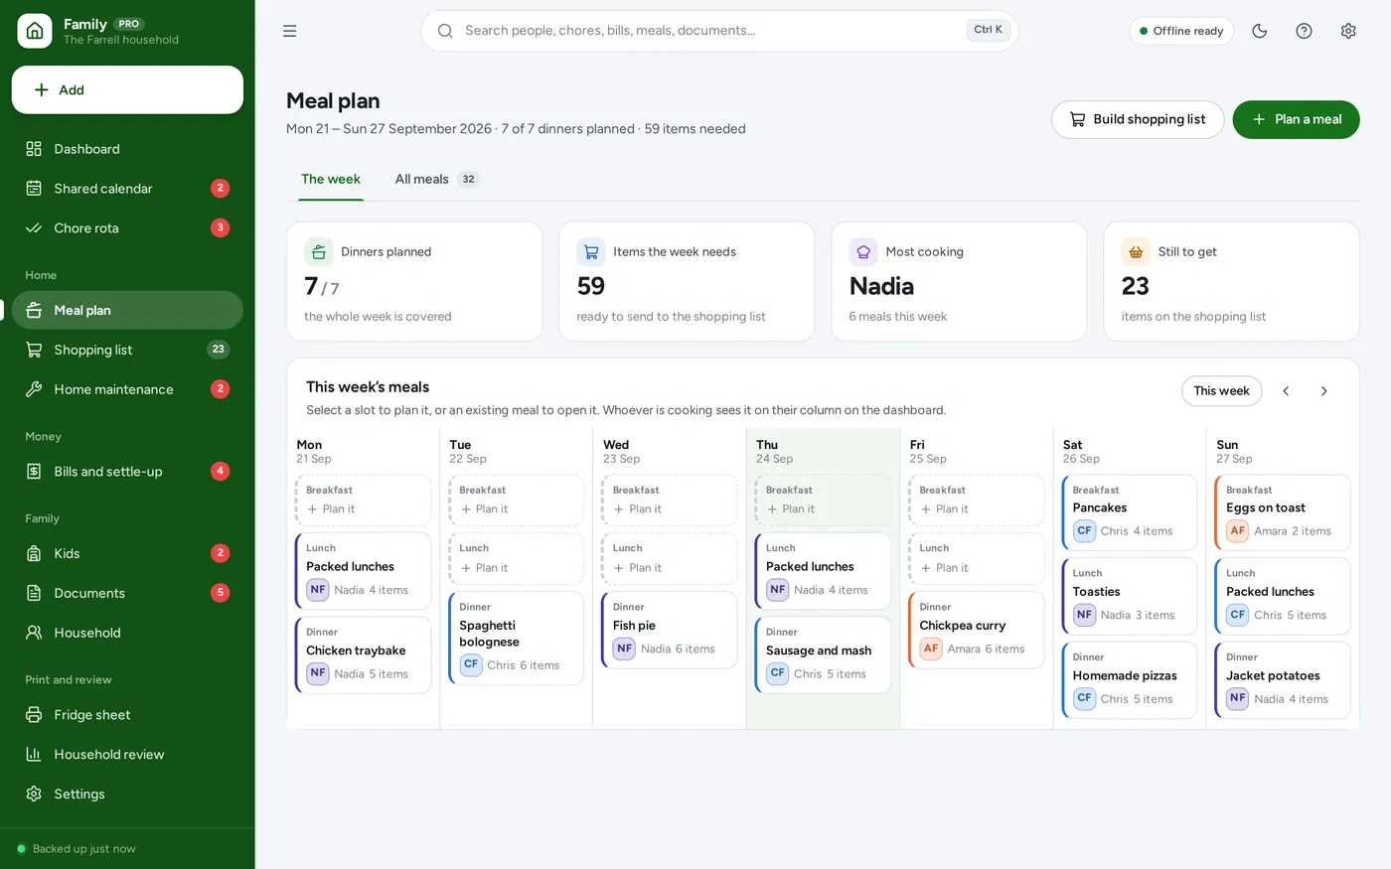Click Plan a meal button
The height and width of the screenshot is (869, 1391).
click(1296, 120)
